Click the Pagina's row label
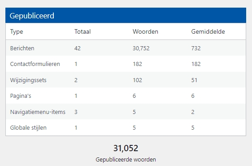Image resolution: width=252 pixels, height=166 pixels. tap(21, 96)
